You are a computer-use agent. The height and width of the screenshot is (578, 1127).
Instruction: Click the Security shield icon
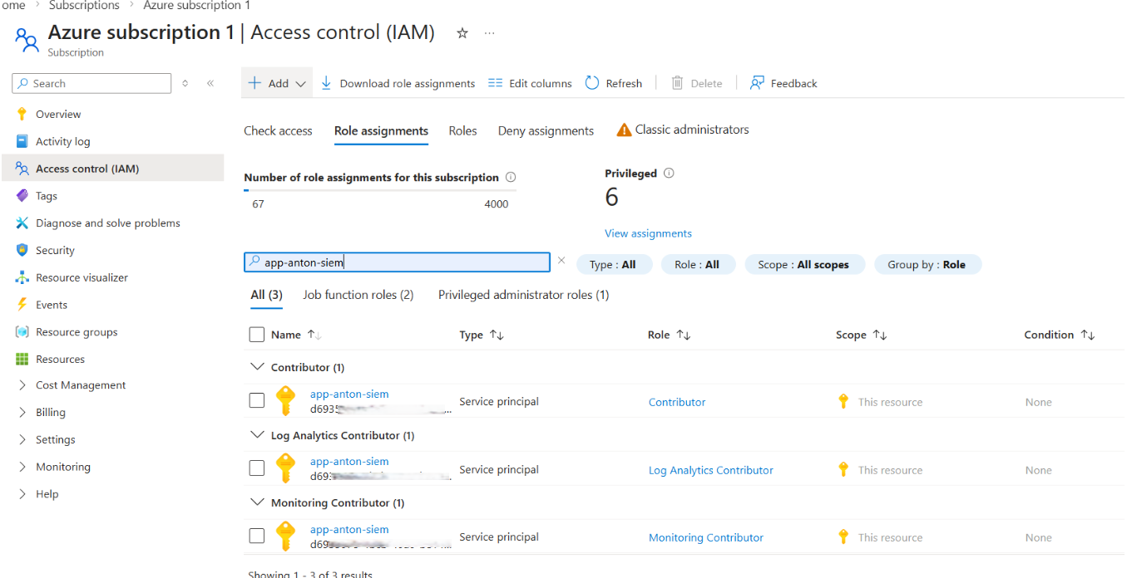pyautogui.click(x=22, y=250)
